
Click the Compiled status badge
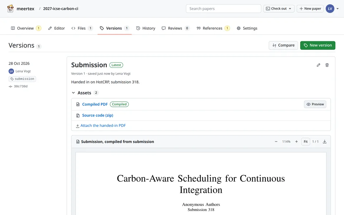coord(119,104)
